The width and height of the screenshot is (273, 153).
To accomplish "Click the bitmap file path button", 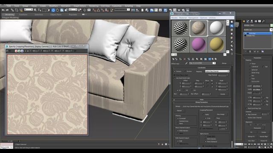I will (x=205, y=107).
